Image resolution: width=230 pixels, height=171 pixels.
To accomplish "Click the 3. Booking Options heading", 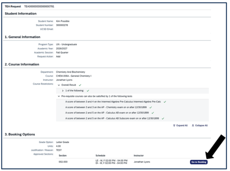I will click(x=20, y=134).
